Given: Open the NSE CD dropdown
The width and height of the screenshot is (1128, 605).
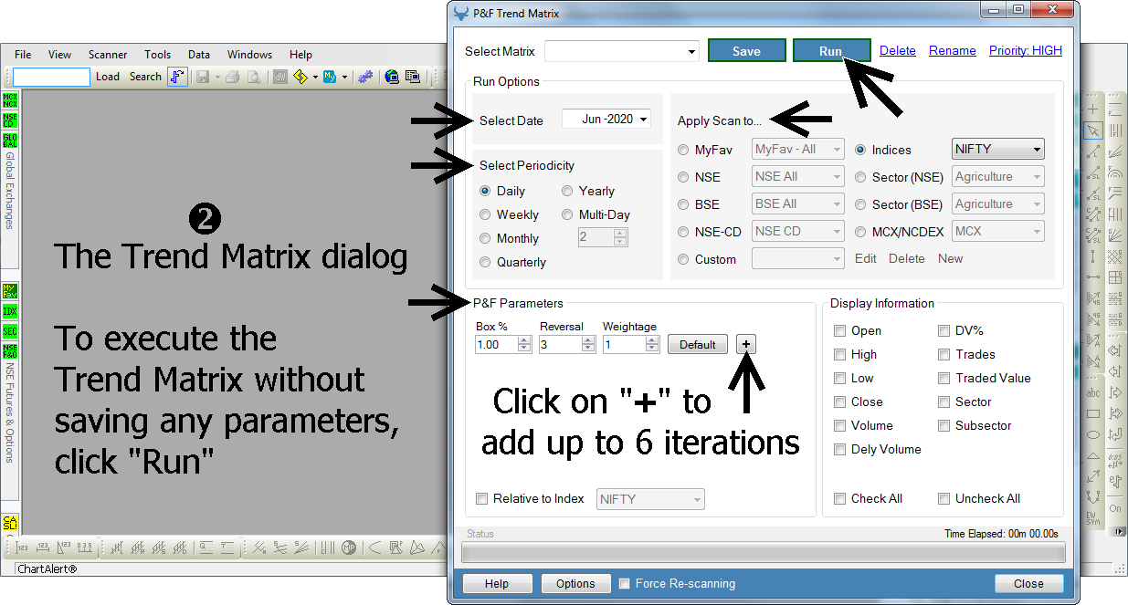Looking at the screenshot, I should point(798,231).
